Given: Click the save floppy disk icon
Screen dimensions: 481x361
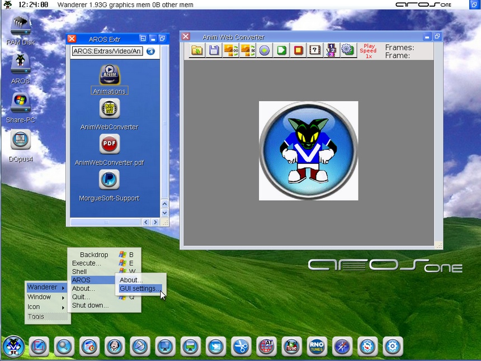Looking at the screenshot, I should coord(214,50).
